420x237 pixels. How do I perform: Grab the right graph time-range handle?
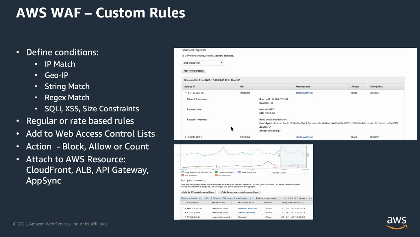[x=307, y=155]
